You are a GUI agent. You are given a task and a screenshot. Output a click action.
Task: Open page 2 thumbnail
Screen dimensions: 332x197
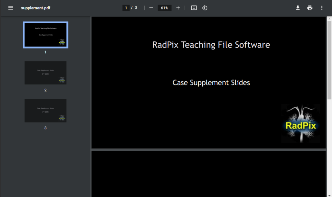click(45, 73)
